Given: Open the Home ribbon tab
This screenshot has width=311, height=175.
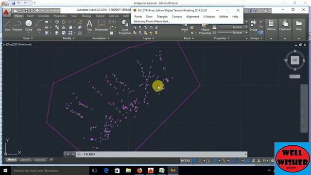Looking at the screenshot, I should coord(18,16).
